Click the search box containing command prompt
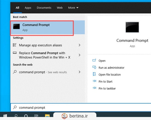 tap(81, 107)
